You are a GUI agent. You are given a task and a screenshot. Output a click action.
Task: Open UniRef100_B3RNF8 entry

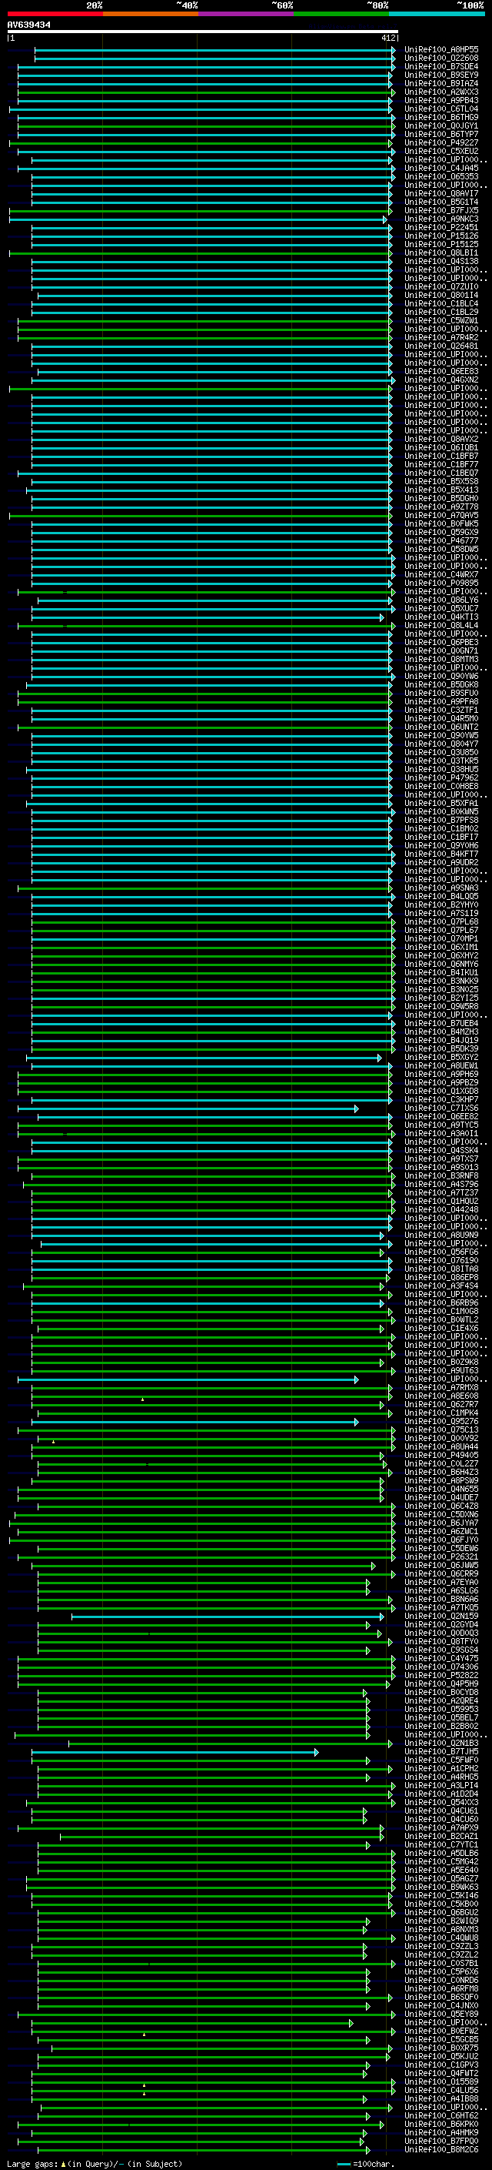coord(441,1175)
